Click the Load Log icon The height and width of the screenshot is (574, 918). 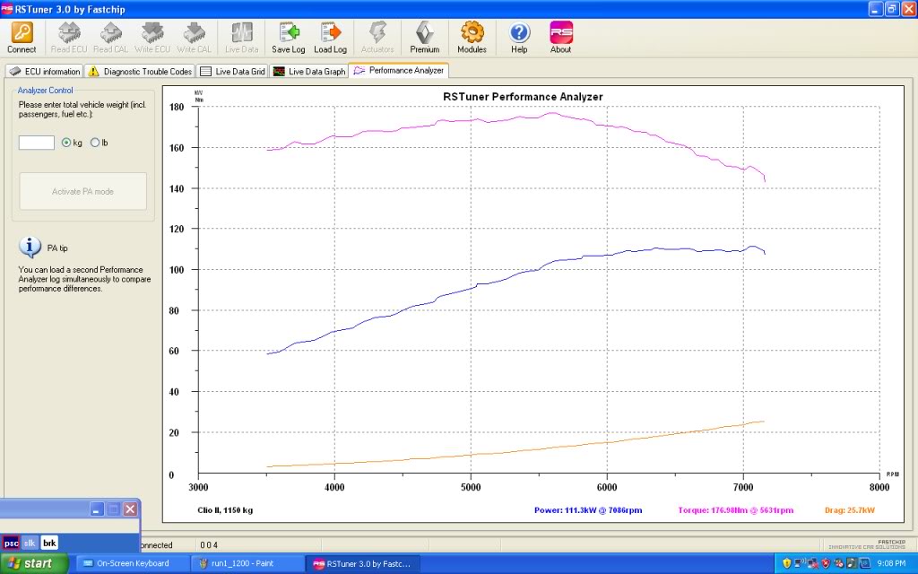coord(330,33)
